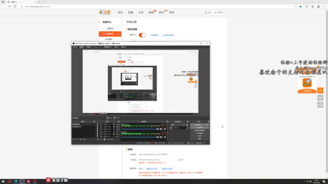Screen dimensions: 328x184
Task: Open the 视图 menu in OBS
Action: coord(89,47)
